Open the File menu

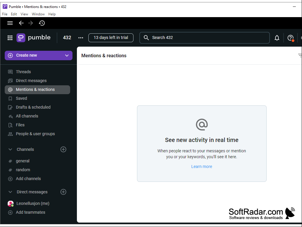[5, 14]
